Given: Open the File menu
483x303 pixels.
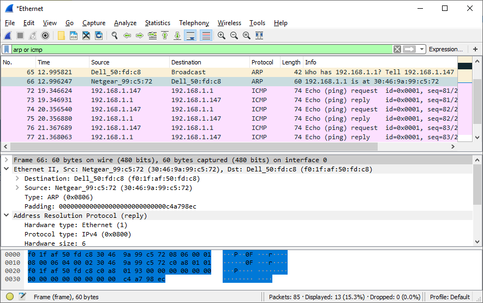Looking at the screenshot, I should tap(10, 23).
